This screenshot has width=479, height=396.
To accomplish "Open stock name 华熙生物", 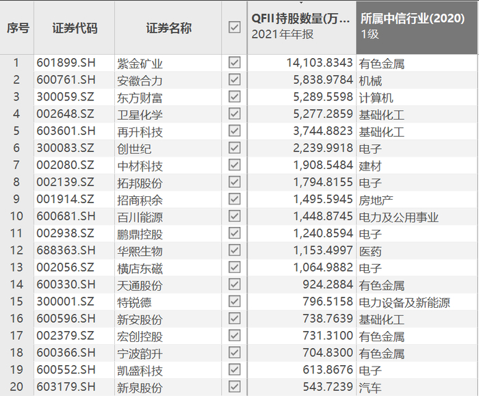I will click(x=140, y=251).
